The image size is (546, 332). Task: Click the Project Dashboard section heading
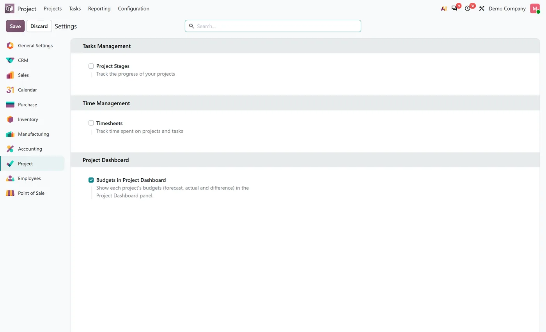[106, 160]
